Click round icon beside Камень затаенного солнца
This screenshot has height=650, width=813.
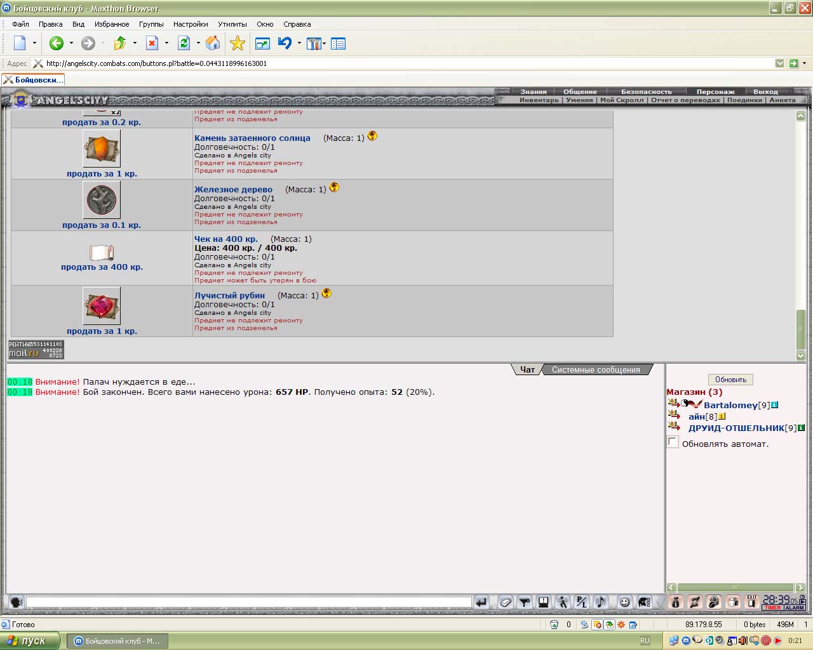pyautogui.click(x=372, y=136)
